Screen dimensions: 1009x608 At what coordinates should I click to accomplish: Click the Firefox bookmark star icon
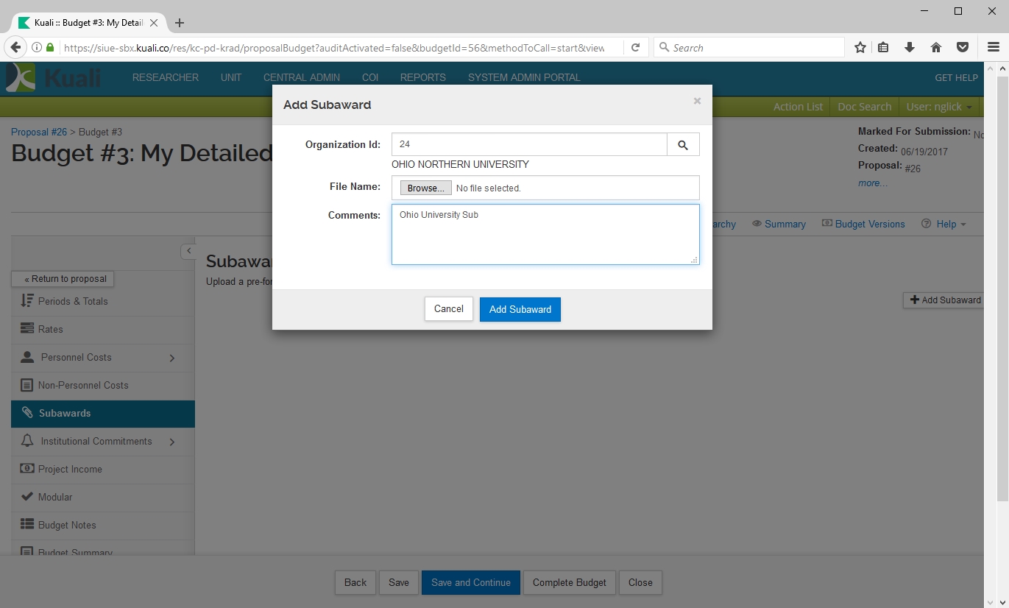pos(860,48)
